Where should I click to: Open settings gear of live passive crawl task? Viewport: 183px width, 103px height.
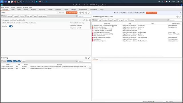coord(87,20)
